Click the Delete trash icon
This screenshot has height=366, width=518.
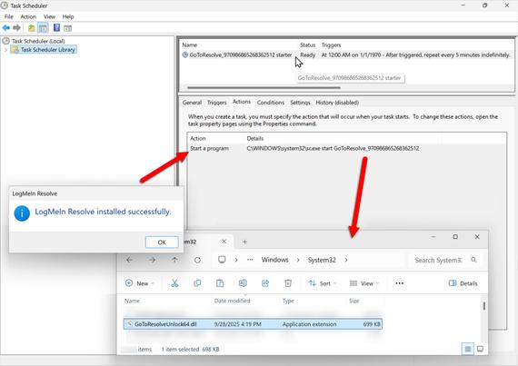tap(288, 283)
